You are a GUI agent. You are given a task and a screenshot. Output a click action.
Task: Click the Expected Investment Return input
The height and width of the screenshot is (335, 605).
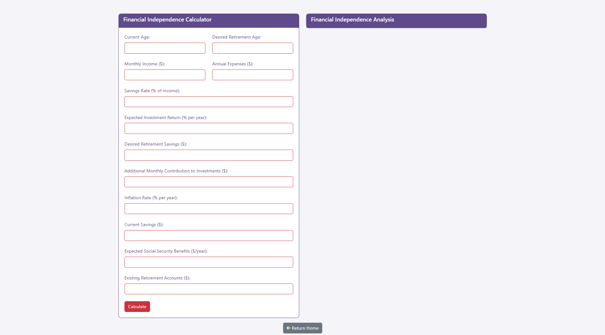pyautogui.click(x=209, y=129)
